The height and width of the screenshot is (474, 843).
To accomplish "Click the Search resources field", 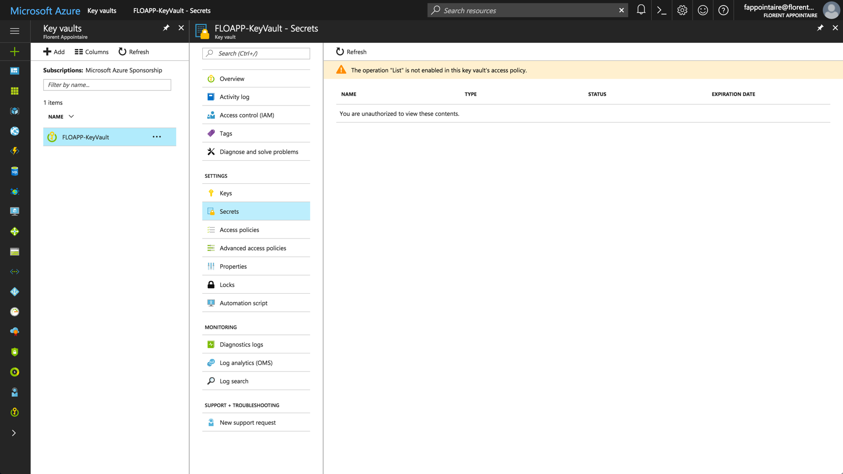I will (527, 10).
